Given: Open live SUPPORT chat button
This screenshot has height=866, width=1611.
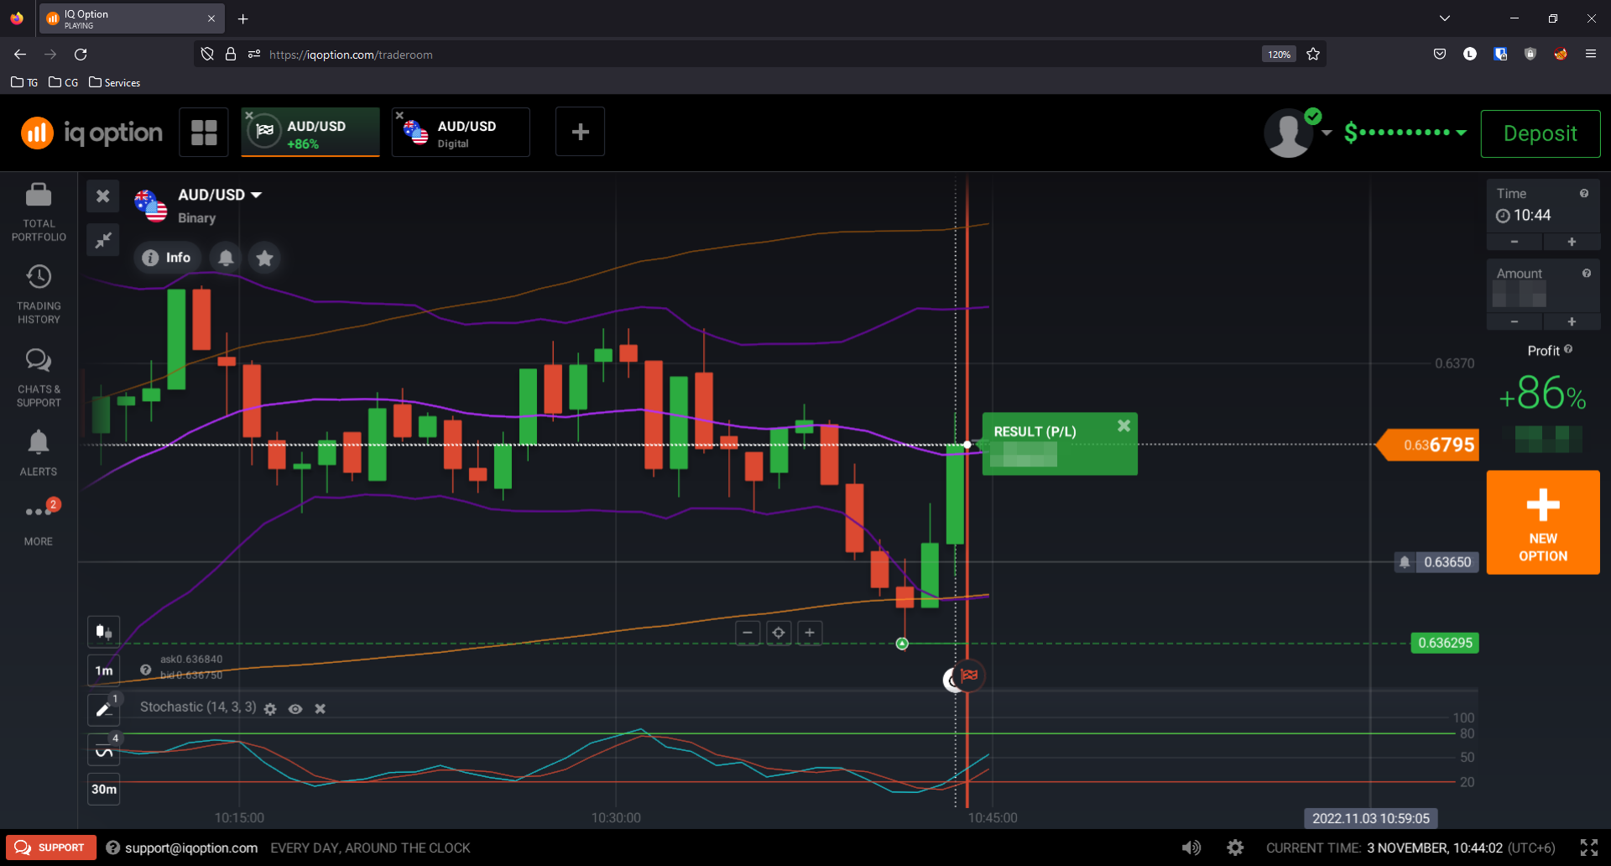Looking at the screenshot, I should [50, 848].
